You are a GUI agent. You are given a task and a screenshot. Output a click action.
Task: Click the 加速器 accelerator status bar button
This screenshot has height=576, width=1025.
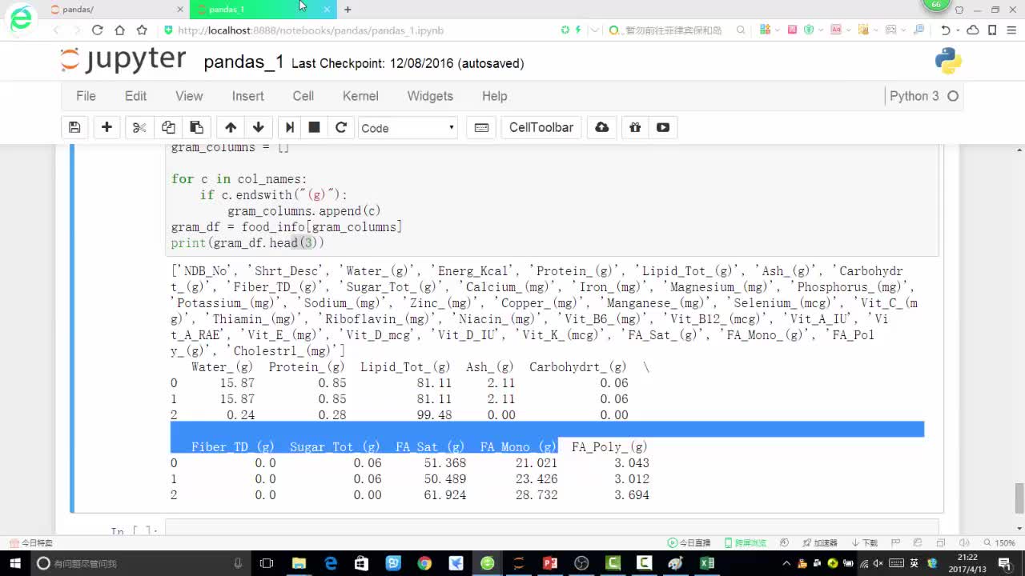point(819,542)
